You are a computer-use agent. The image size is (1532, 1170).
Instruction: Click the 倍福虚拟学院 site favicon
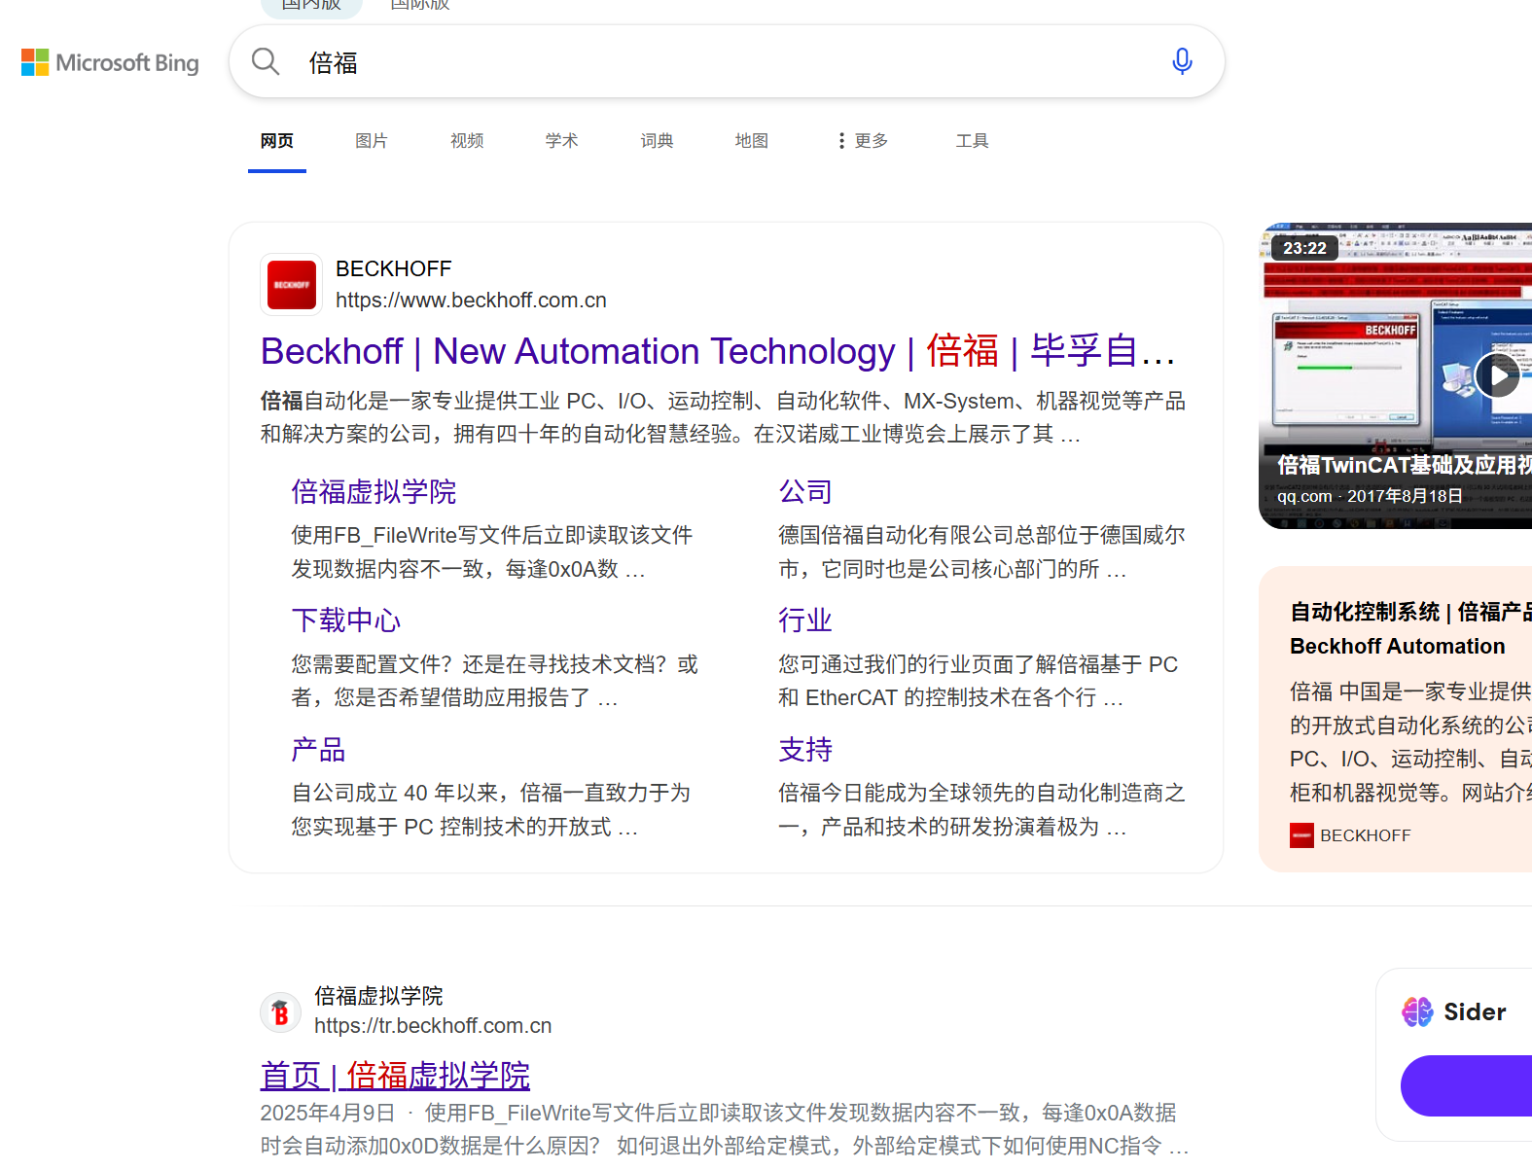pos(280,1012)
